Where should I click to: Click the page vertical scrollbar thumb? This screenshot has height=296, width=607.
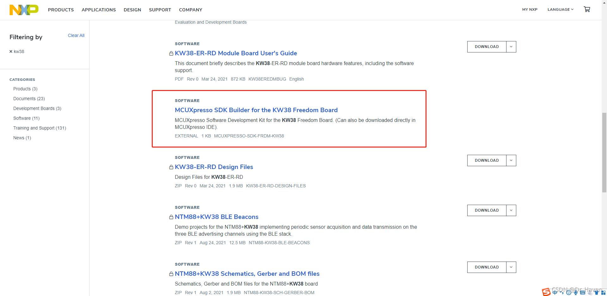pyautogui.click(x=604, y=152)
